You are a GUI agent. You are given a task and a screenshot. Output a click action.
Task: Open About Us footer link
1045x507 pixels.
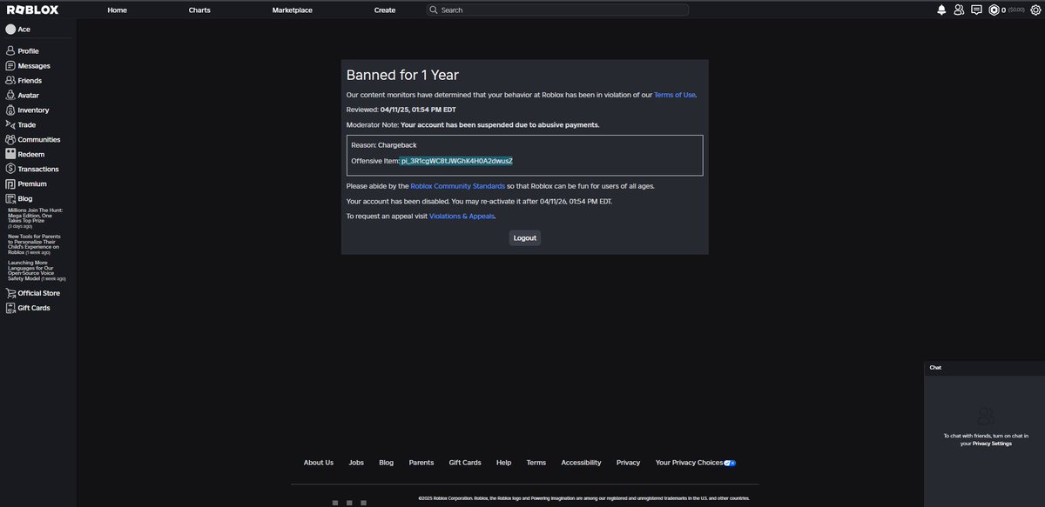319,463
